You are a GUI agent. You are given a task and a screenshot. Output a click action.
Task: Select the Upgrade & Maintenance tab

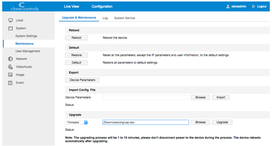click(79, 18)
